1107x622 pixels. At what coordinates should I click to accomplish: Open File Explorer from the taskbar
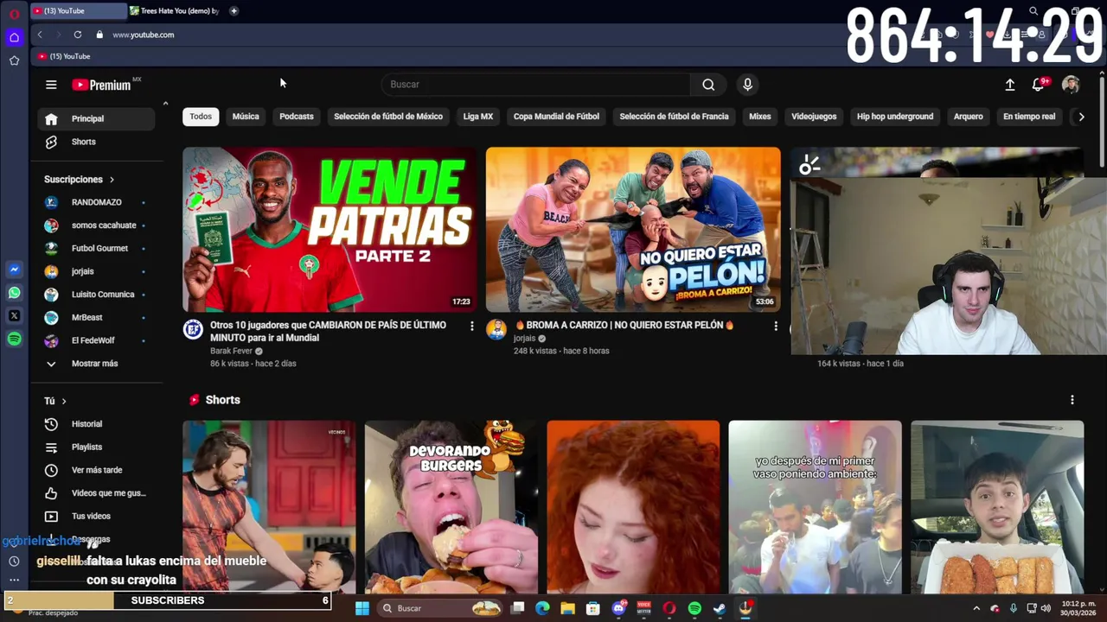click(567, 608)
